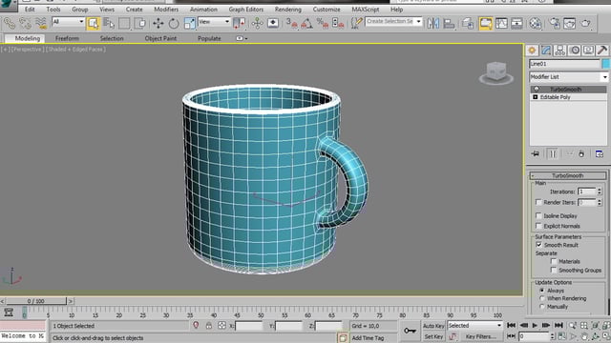
Task: Click the Pin Stack icon
Action: pyautogui.click(x=536, y=154)
